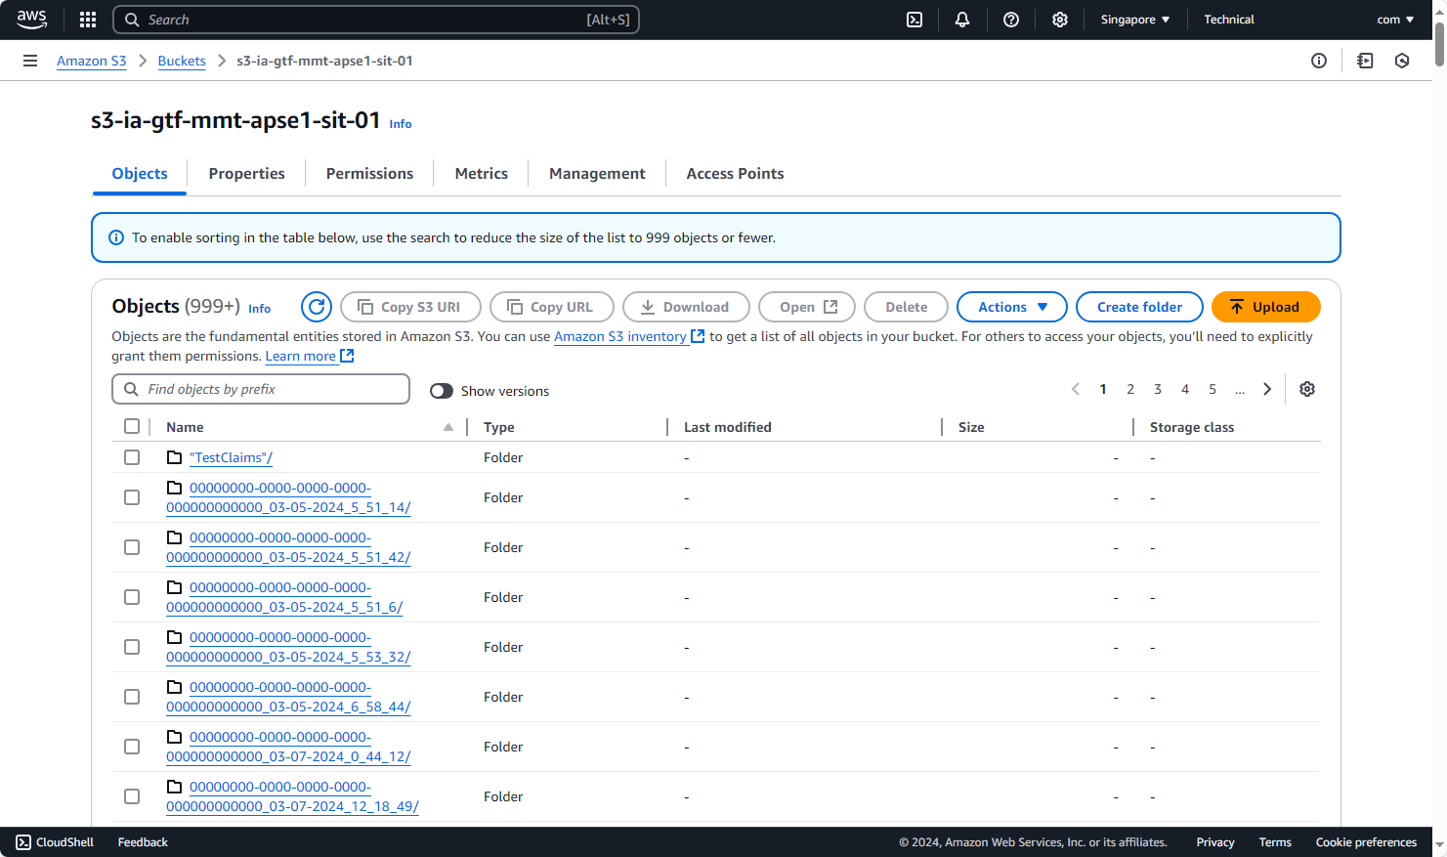Check the 03-05-2024_5_51_42 folder checkbox

(132, 547)
